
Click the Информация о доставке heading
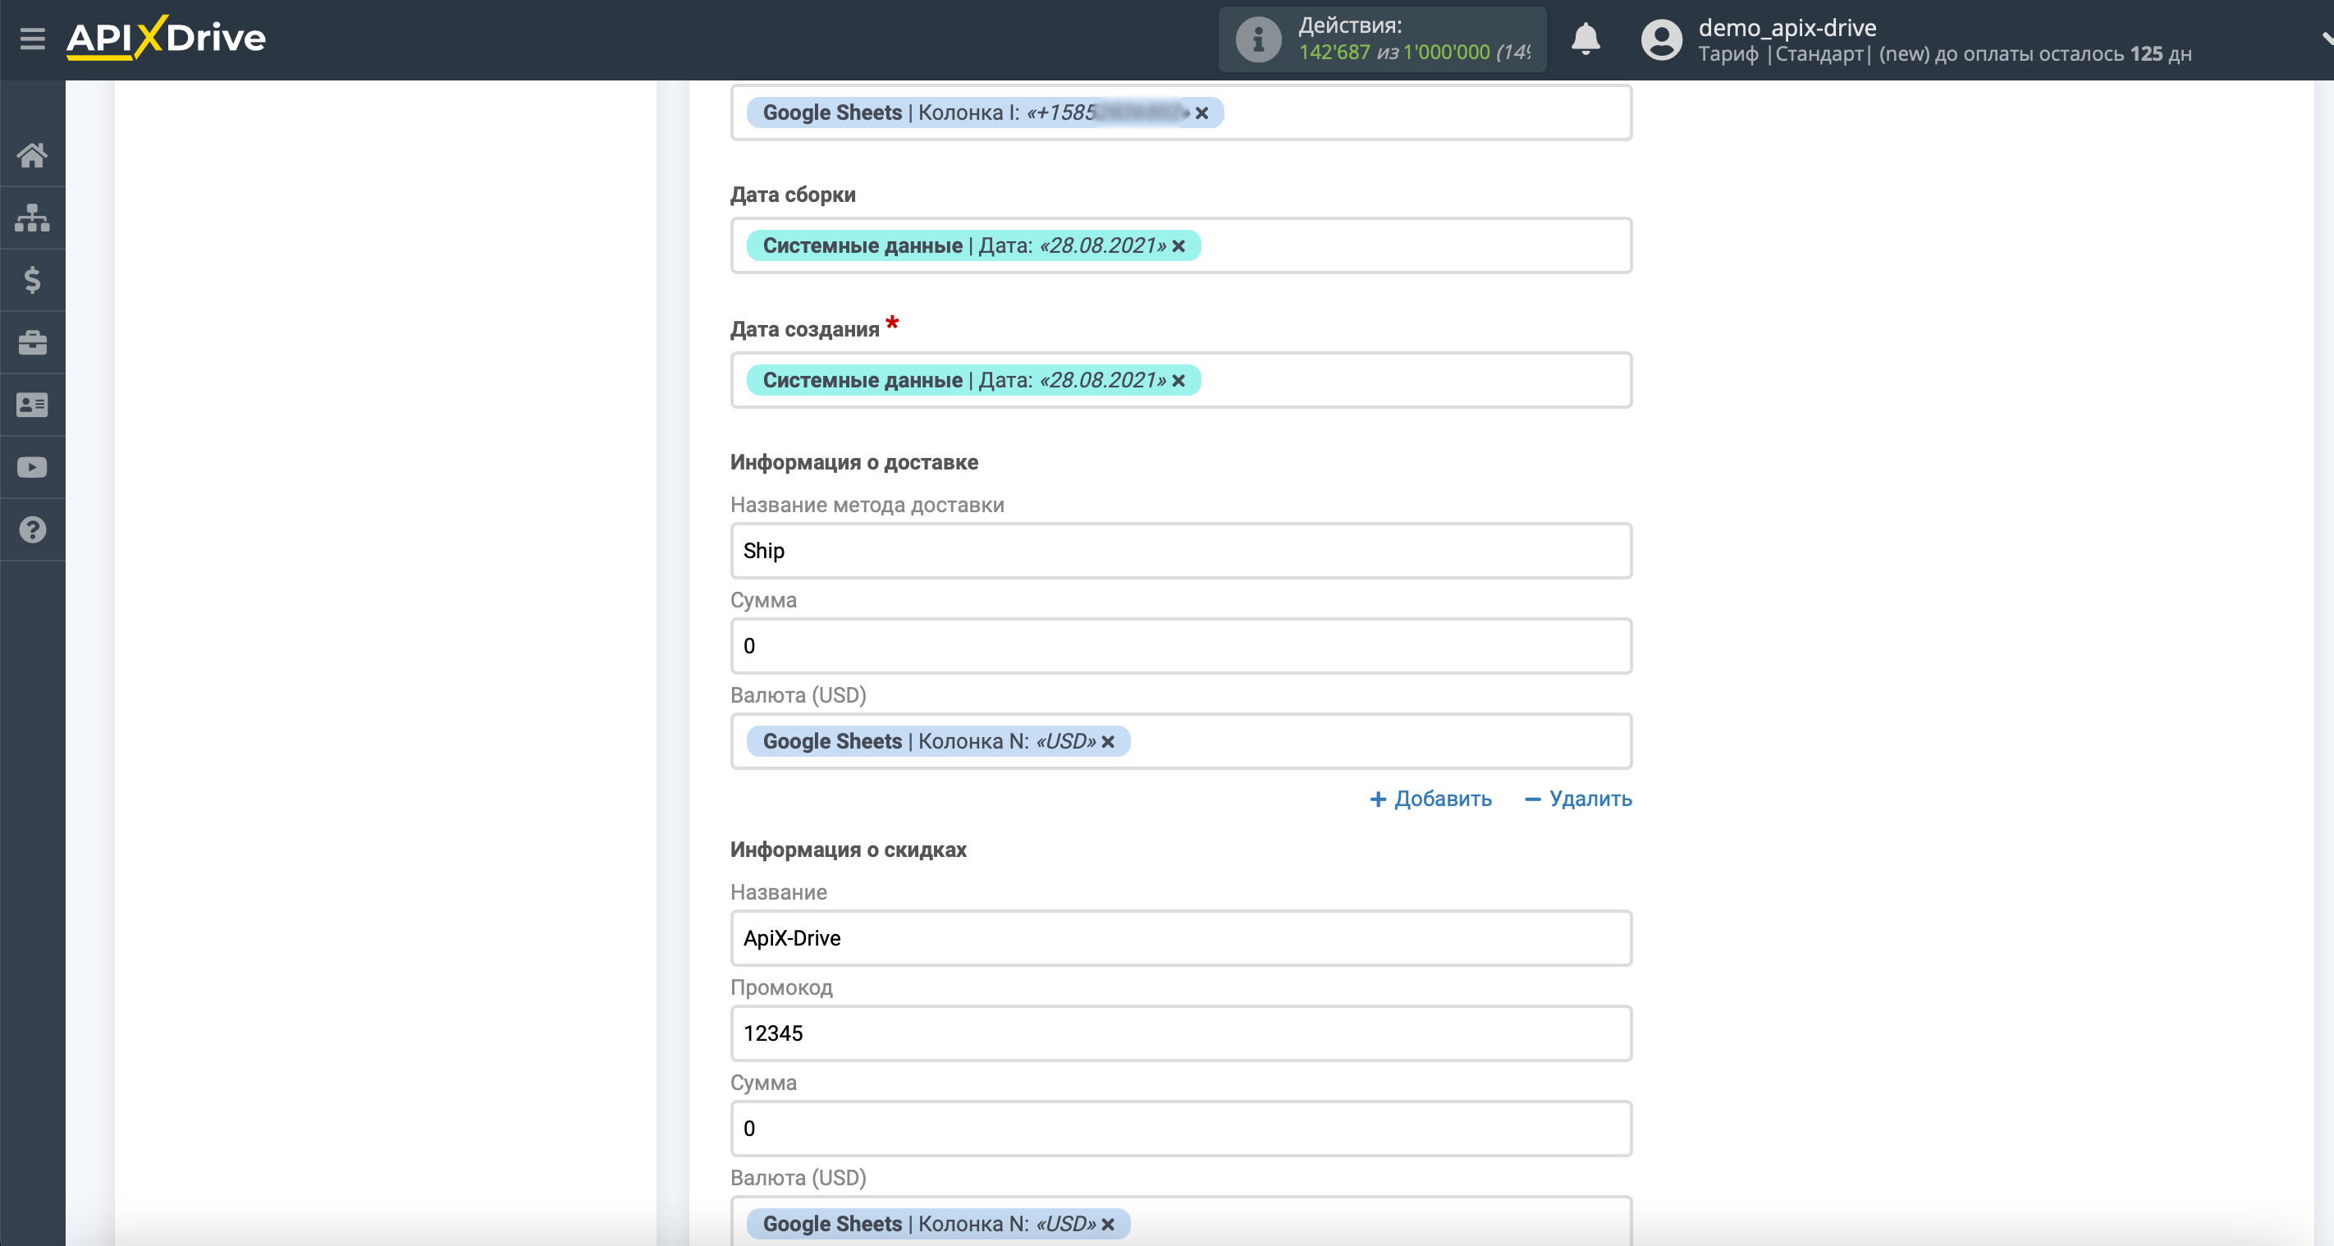click(854, 462)
